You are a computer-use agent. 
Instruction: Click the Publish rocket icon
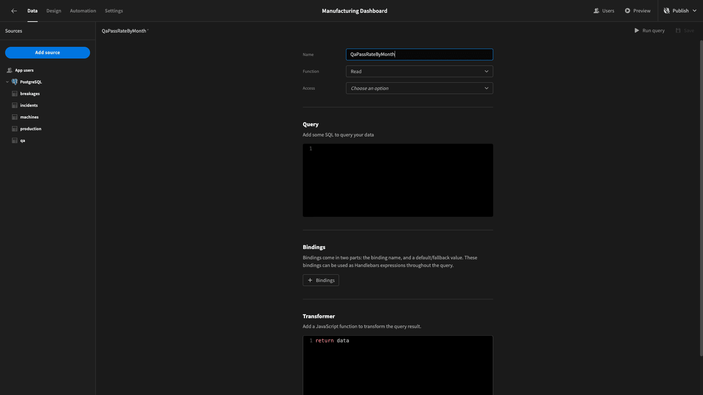667,11
